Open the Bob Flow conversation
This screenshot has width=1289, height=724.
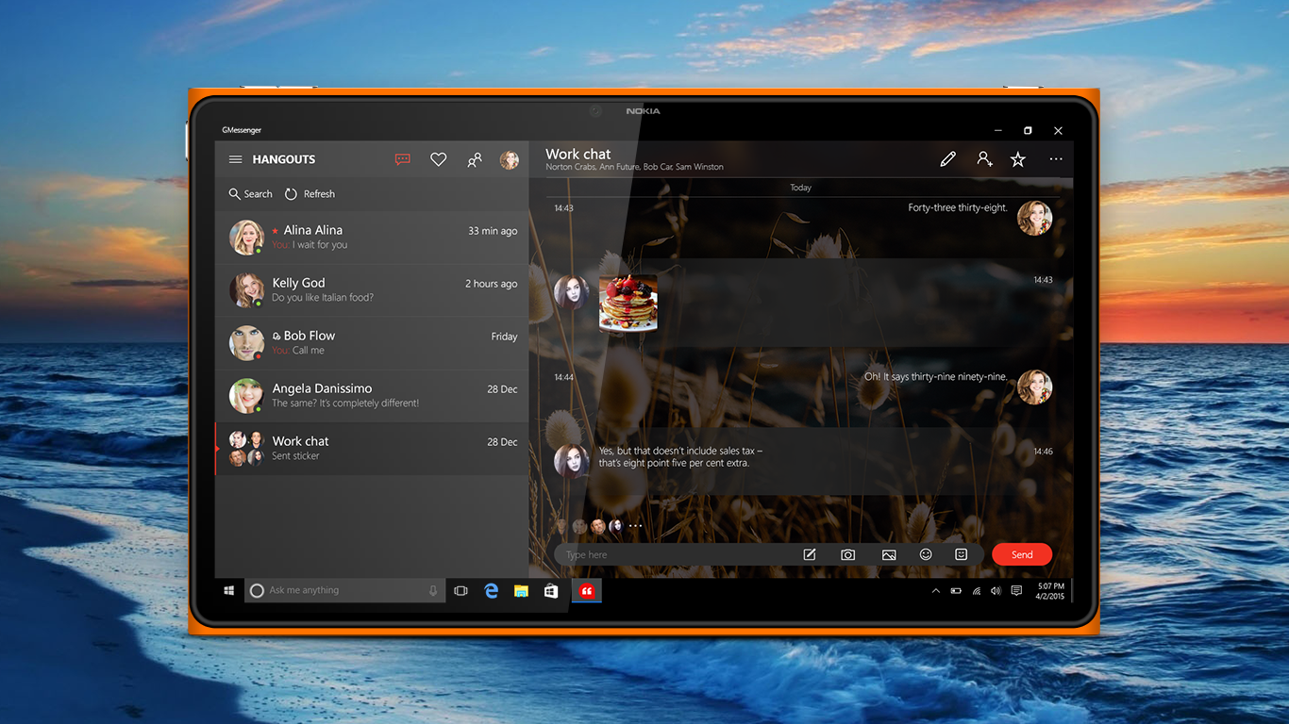coord(372,343)
